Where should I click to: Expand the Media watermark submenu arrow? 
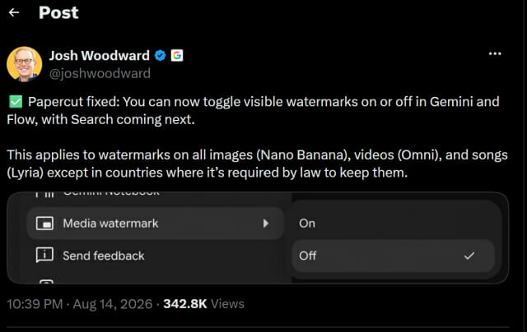pos(266,224)
